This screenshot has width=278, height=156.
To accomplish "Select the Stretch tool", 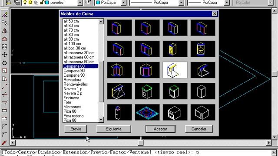I will pos(5,79).
